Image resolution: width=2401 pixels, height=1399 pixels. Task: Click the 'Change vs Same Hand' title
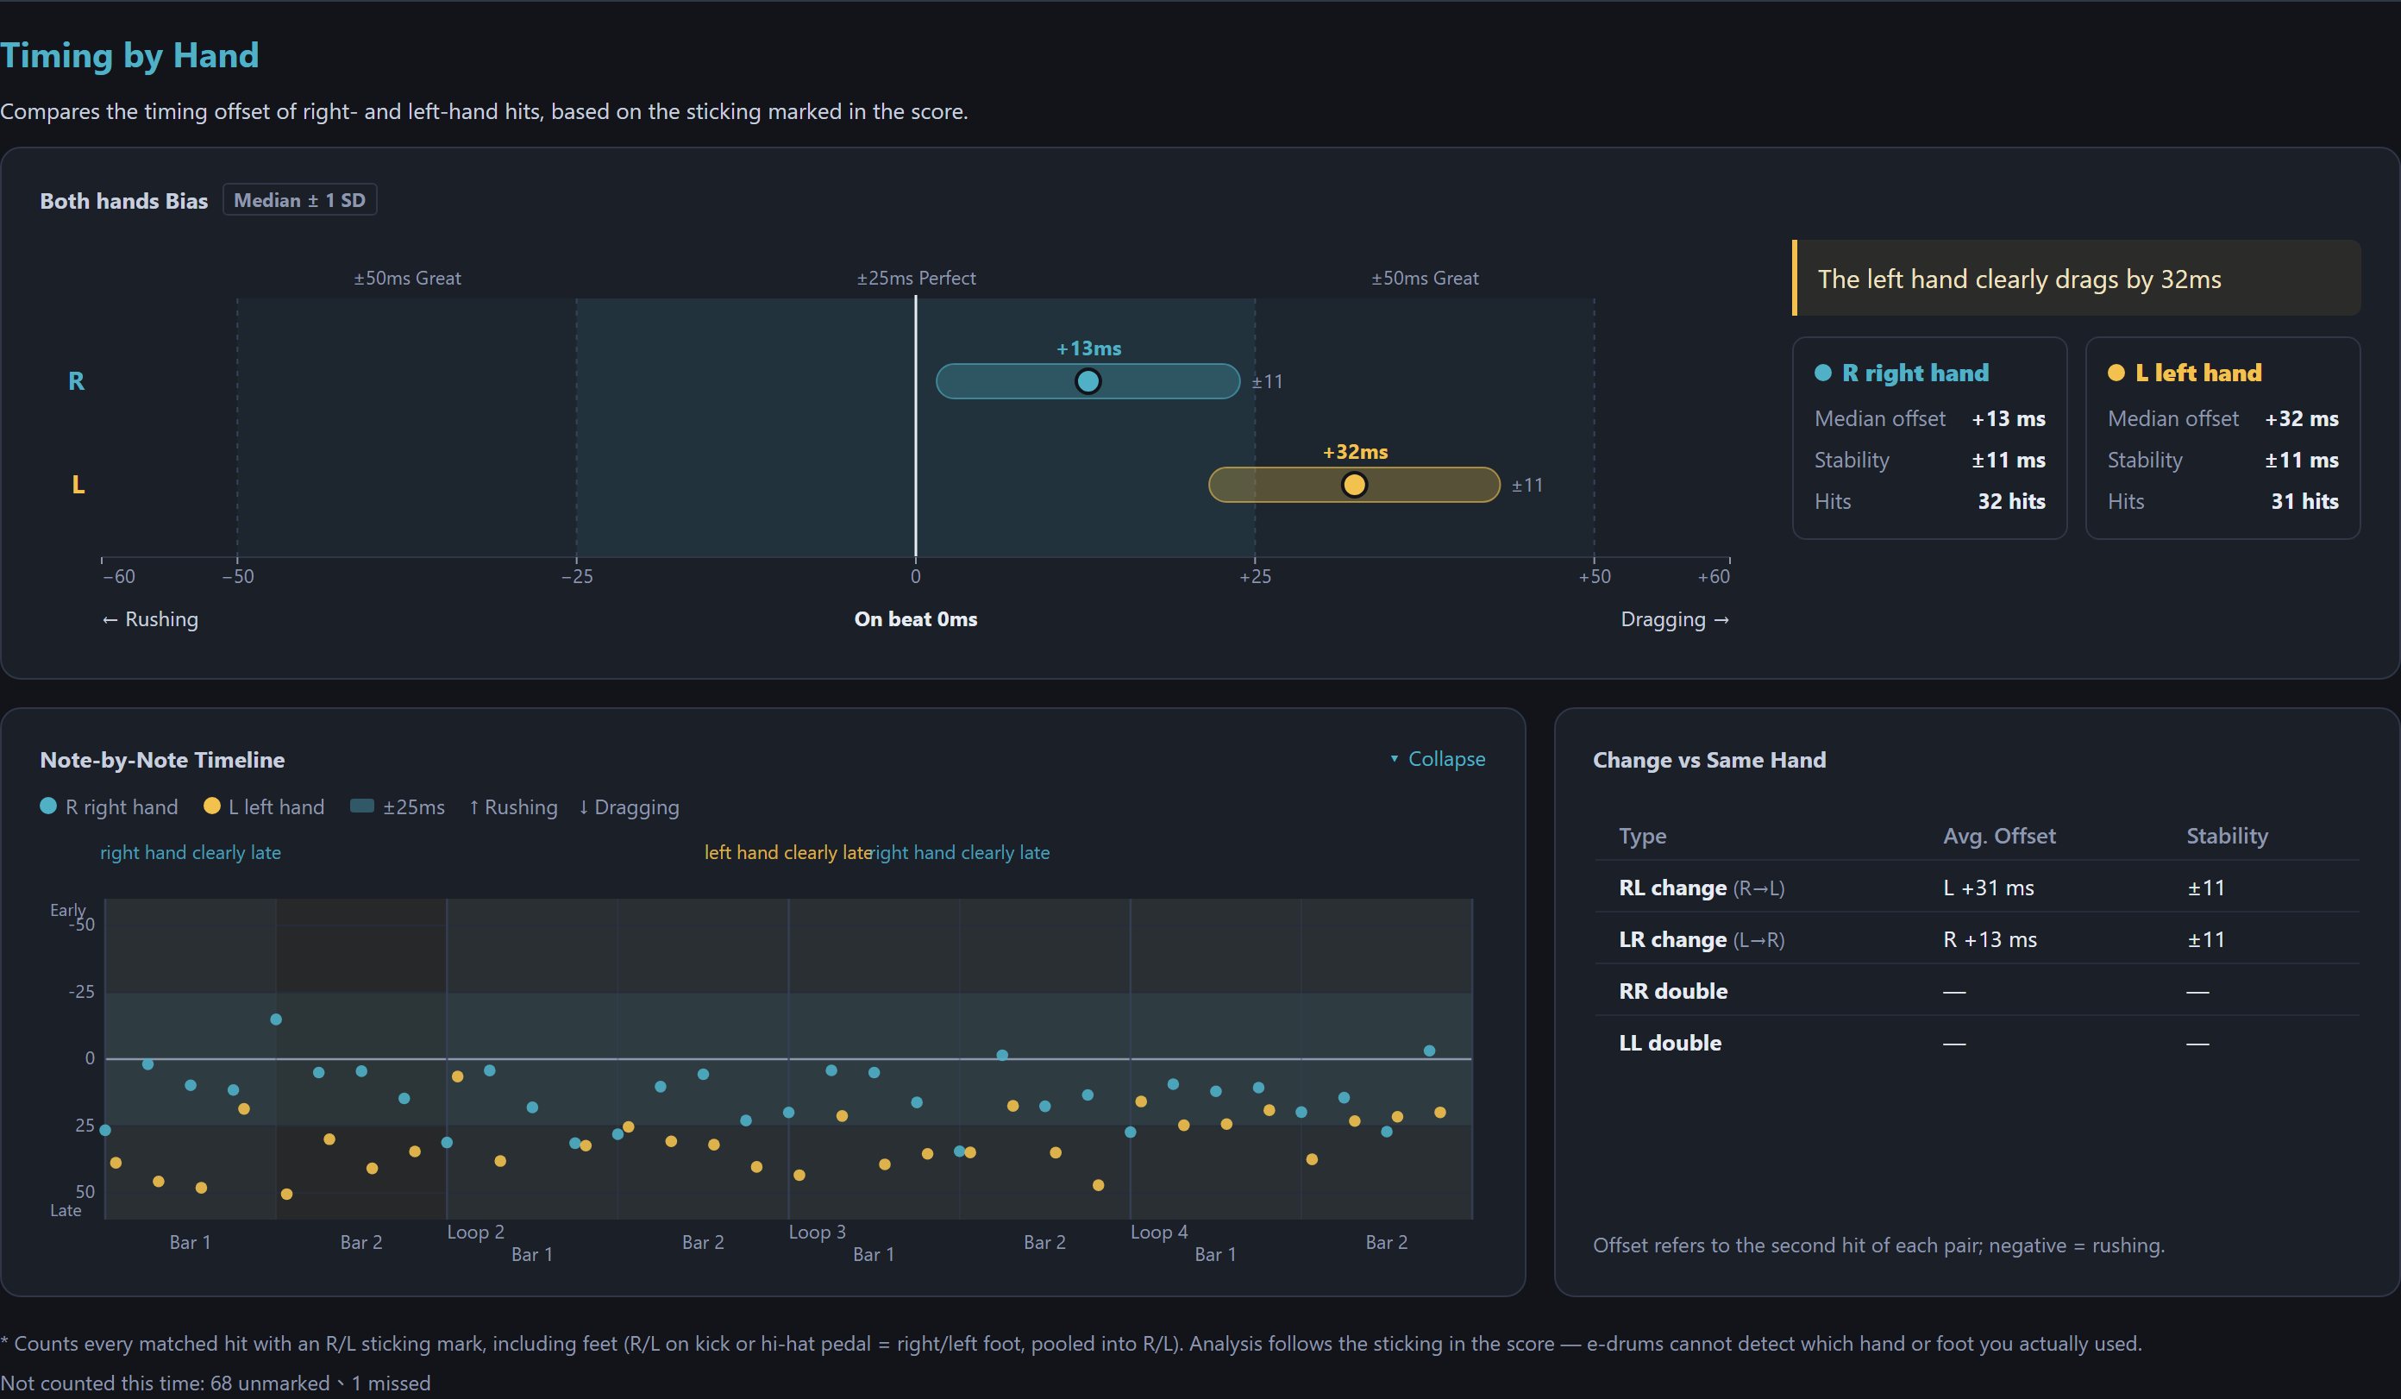click(x=1709, y=760)
